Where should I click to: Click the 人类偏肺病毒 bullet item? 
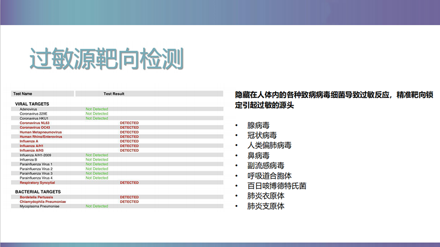(x=269, y=145)
